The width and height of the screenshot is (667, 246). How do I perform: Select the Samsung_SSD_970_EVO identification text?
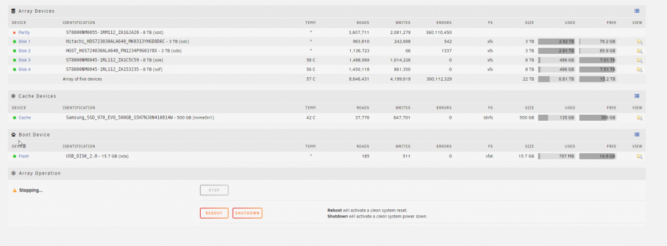point(140,118)
